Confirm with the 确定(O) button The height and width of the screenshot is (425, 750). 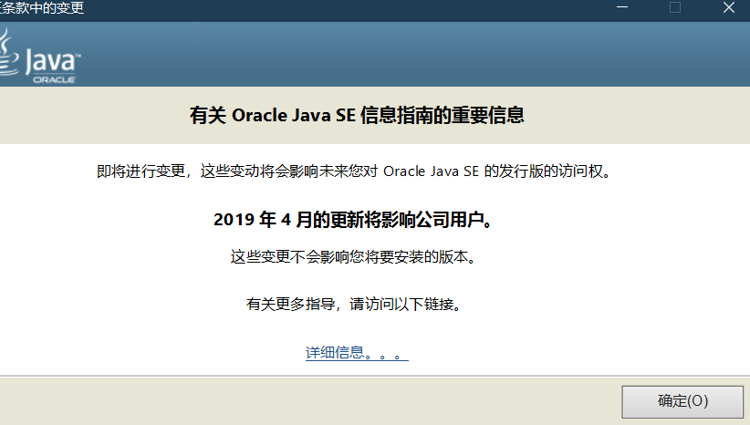682,401
